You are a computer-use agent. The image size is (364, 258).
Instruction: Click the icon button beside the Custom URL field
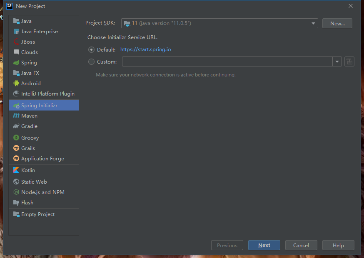coord(349,61)
